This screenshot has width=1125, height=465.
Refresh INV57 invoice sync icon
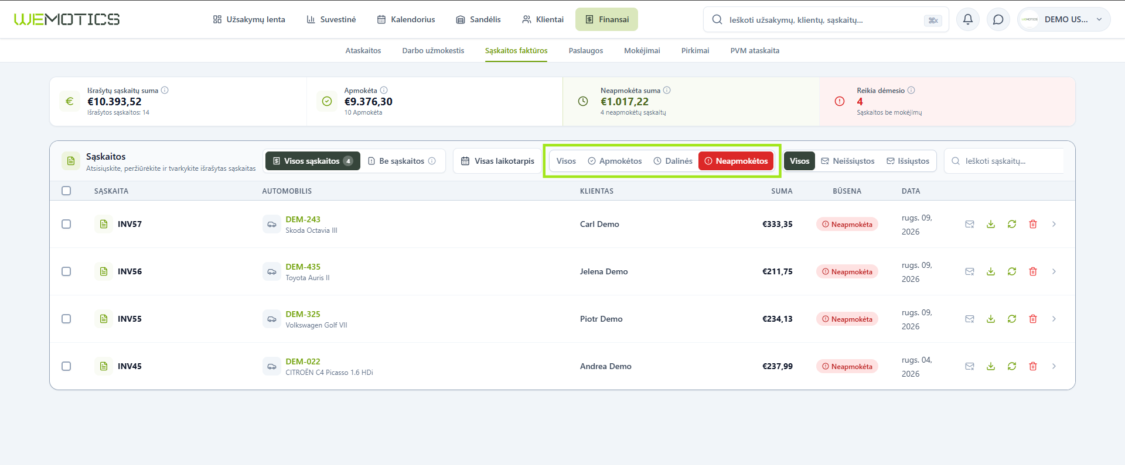pos(1012,224)
